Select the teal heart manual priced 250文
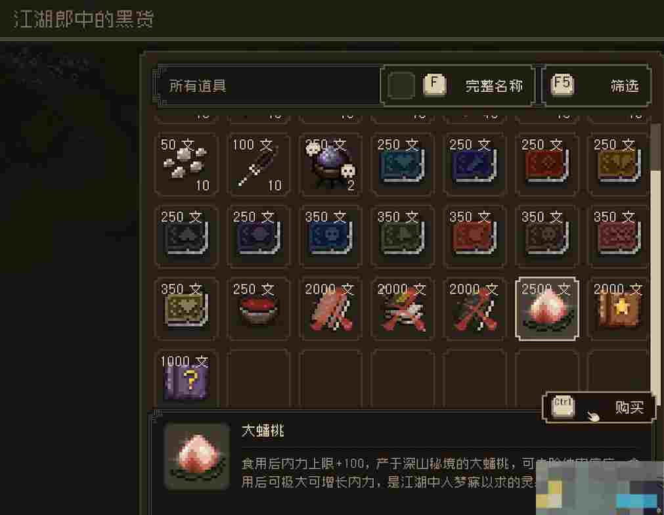 (x=403, y=164)
